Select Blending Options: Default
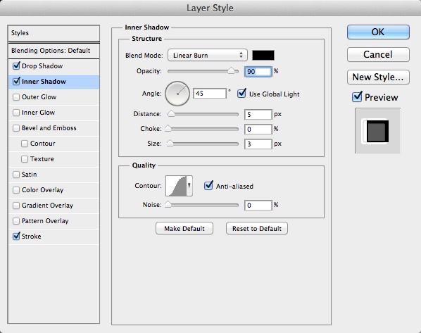 pyautogui.click(x=54, y=51)
